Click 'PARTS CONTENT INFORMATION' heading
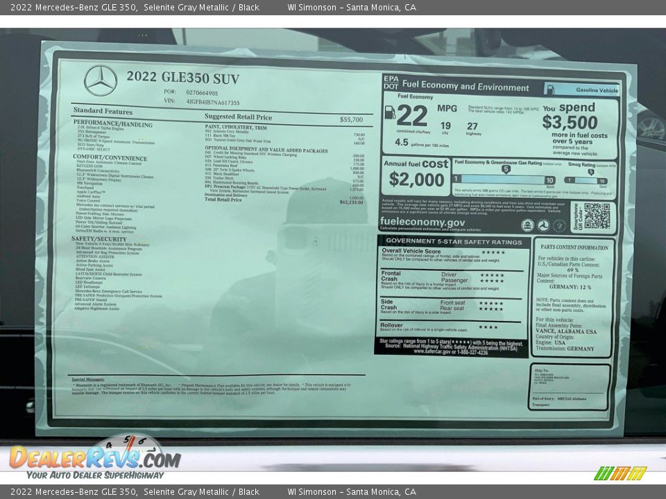 click(x=574, y=247)
